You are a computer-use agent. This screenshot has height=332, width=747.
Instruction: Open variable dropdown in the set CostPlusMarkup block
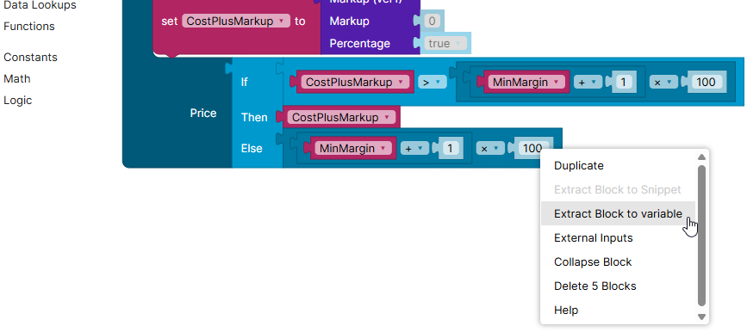point(236,21)
